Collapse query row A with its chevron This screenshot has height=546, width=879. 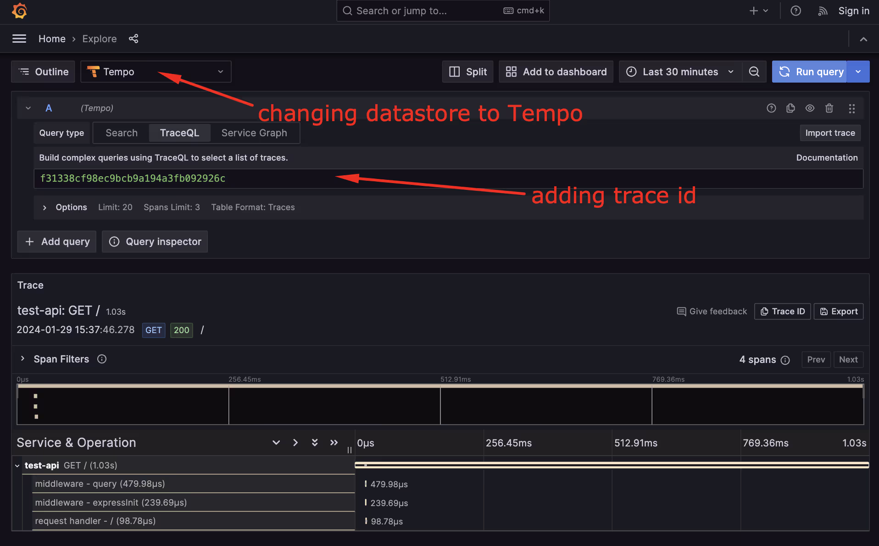tap(28, 108)
